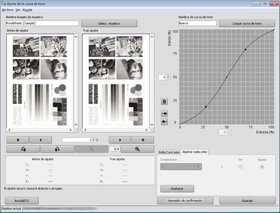Click Impresión de confirmación button
Viewport: 280px width, 213px height.
pos(185,201)
